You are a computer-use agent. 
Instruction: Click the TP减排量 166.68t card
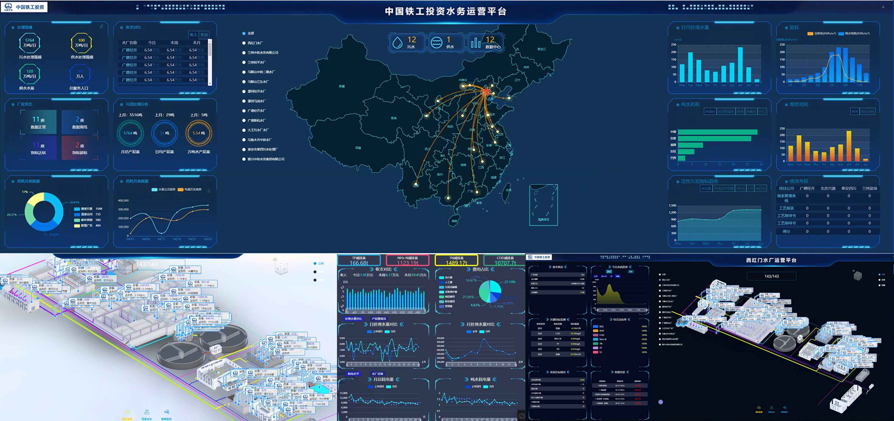(x=359, y=260)
